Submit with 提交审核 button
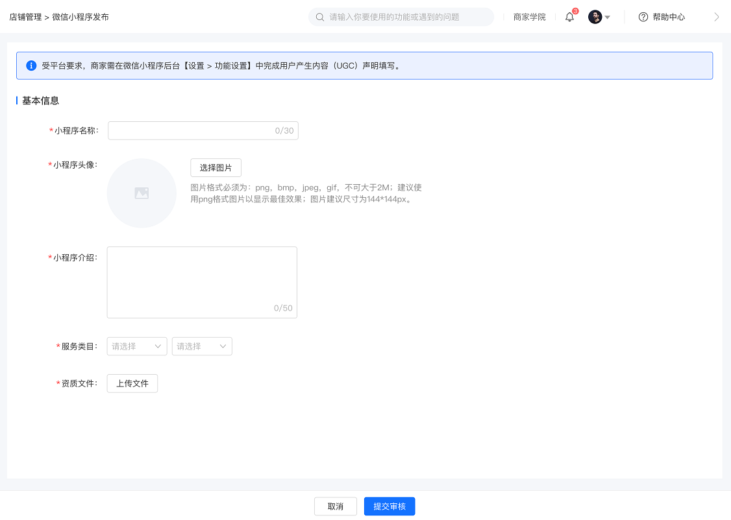731x520 pixels. pos(390,506)
